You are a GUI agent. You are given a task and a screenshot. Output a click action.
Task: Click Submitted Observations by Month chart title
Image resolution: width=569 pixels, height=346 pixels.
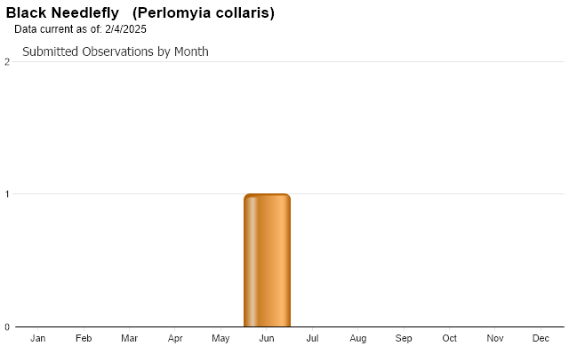point(116,51)
